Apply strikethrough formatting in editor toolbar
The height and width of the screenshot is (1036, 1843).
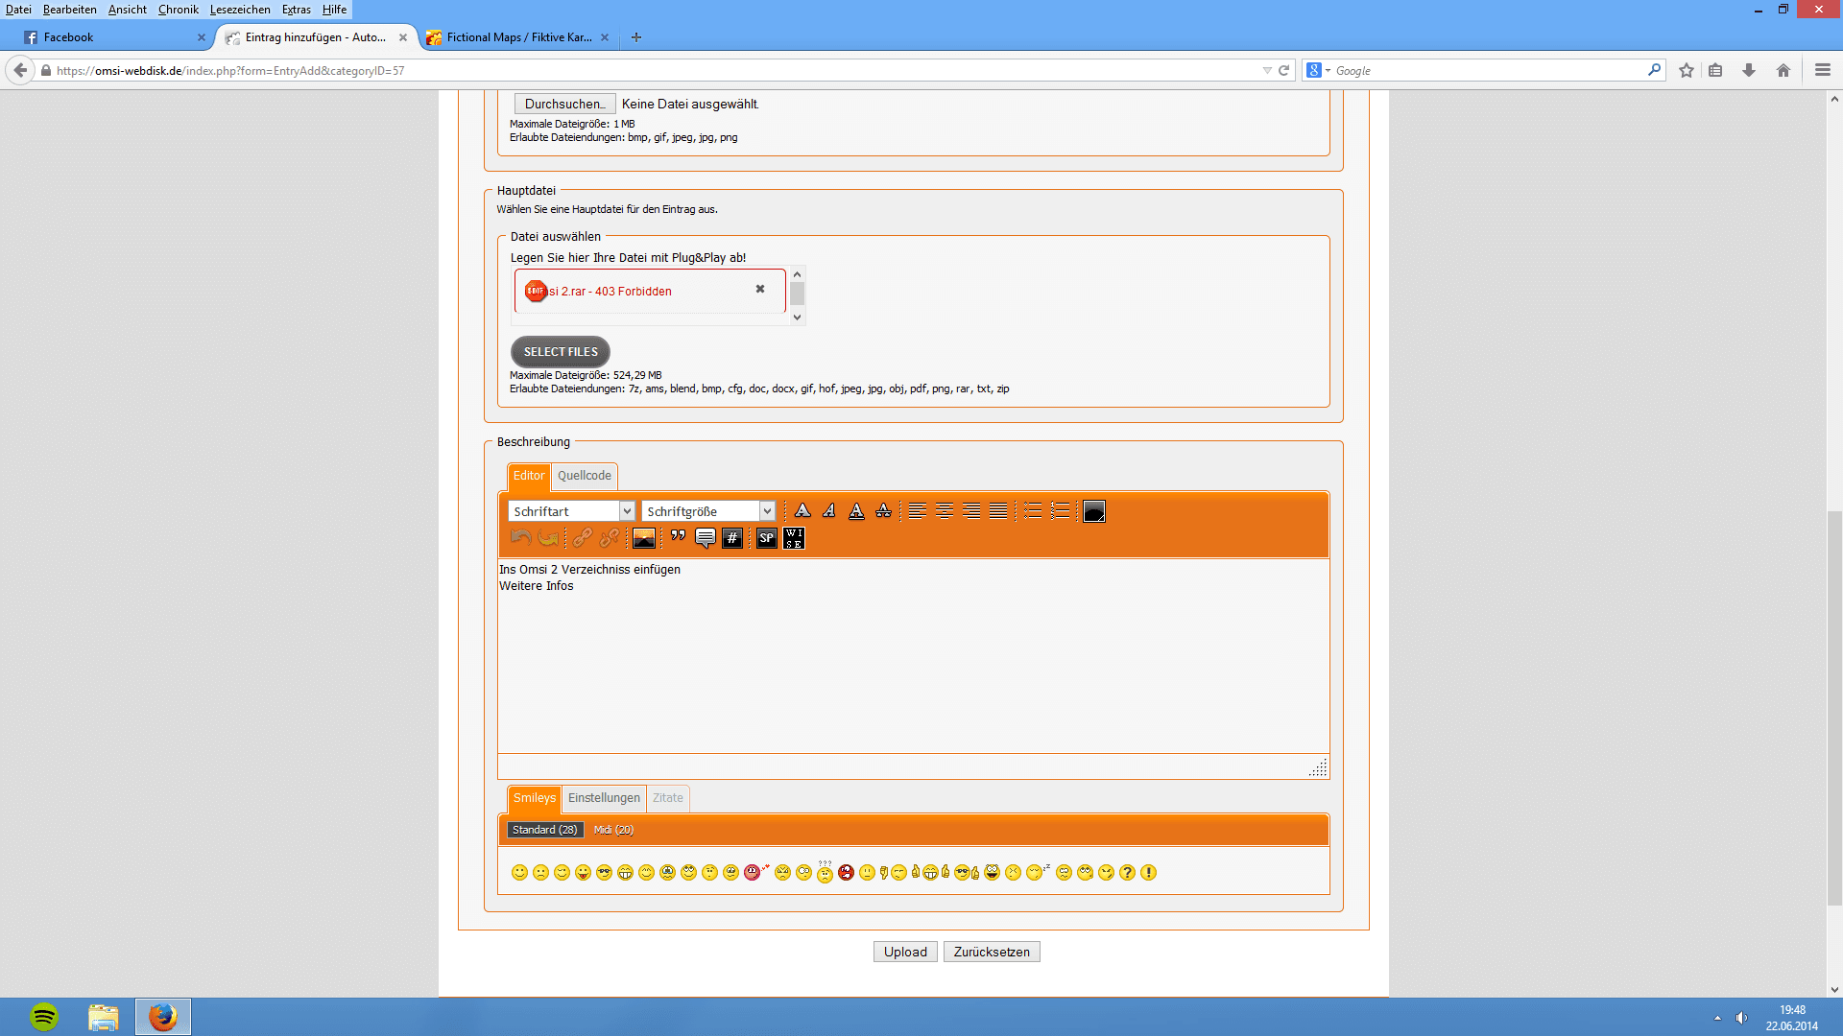pyautogui.click(x=883, y=511)
